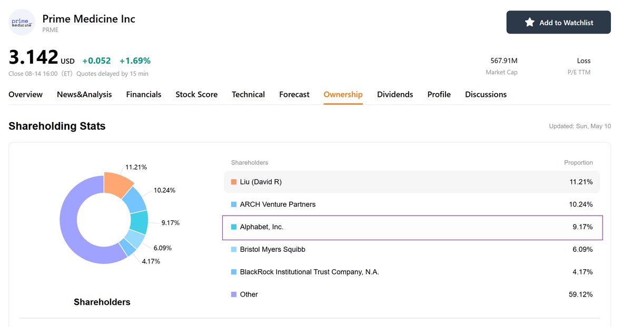Screen dimensions: 632x327
Task: Open the Discussions tab
Action: coord(486,95)
